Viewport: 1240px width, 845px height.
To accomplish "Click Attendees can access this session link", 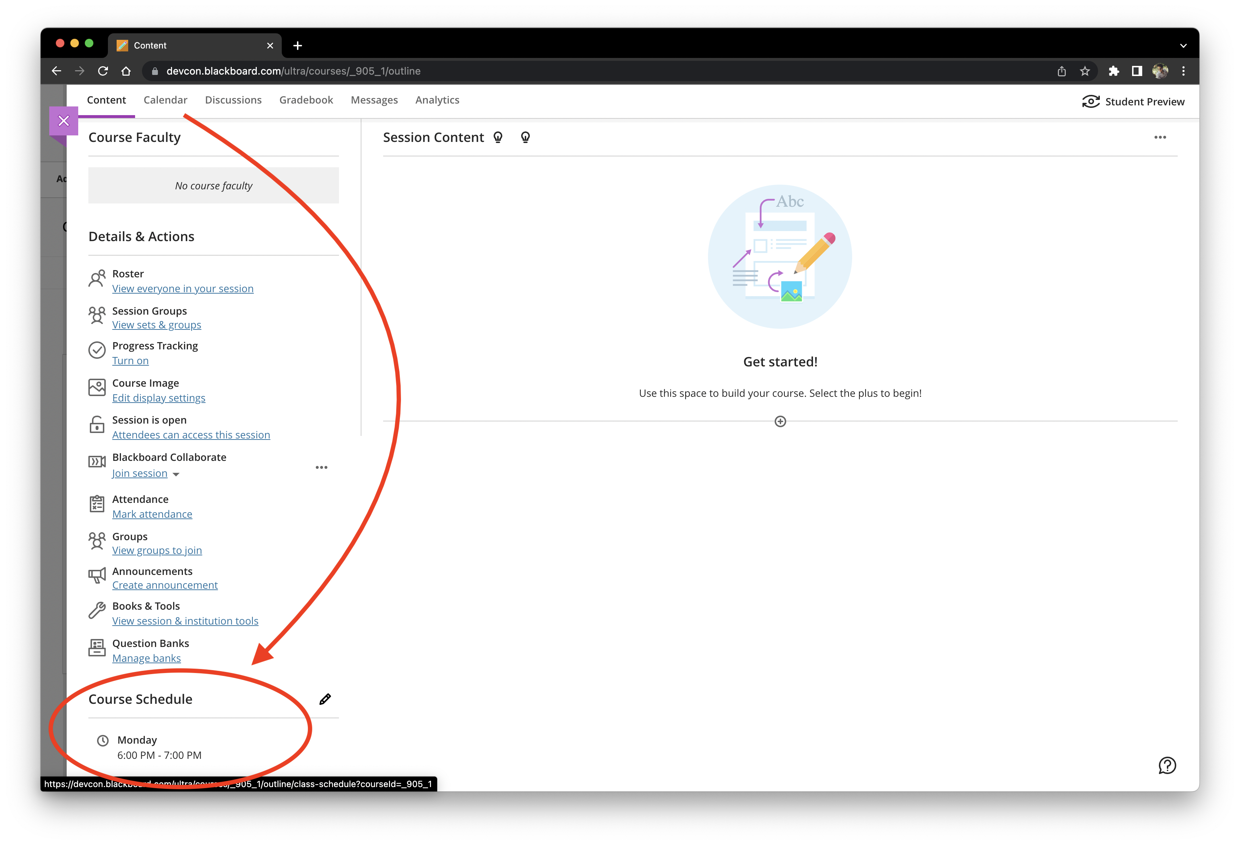I will (x=191, y=435).
